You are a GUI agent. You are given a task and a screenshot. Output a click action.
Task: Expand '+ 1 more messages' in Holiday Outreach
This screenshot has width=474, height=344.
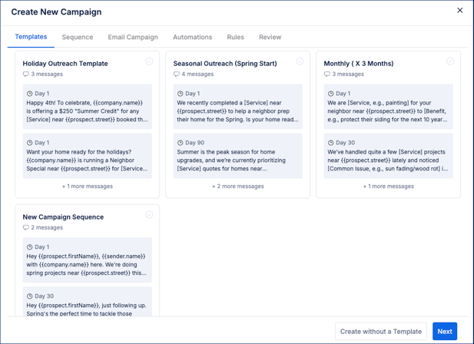pyautogui.click(x=88, y=186)
